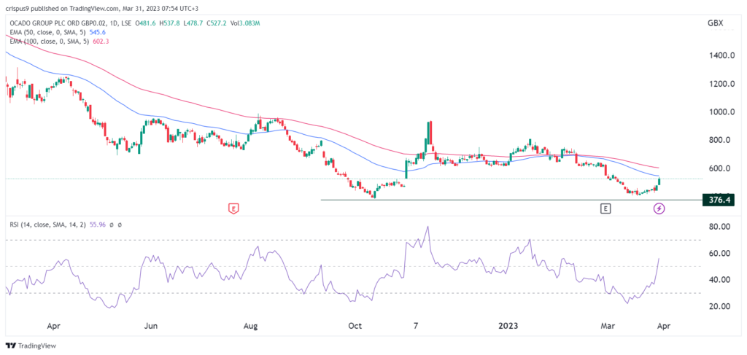Click the RSI 60.00 axis label
Viewport: 747px width, 355px height.
point(720,254)
